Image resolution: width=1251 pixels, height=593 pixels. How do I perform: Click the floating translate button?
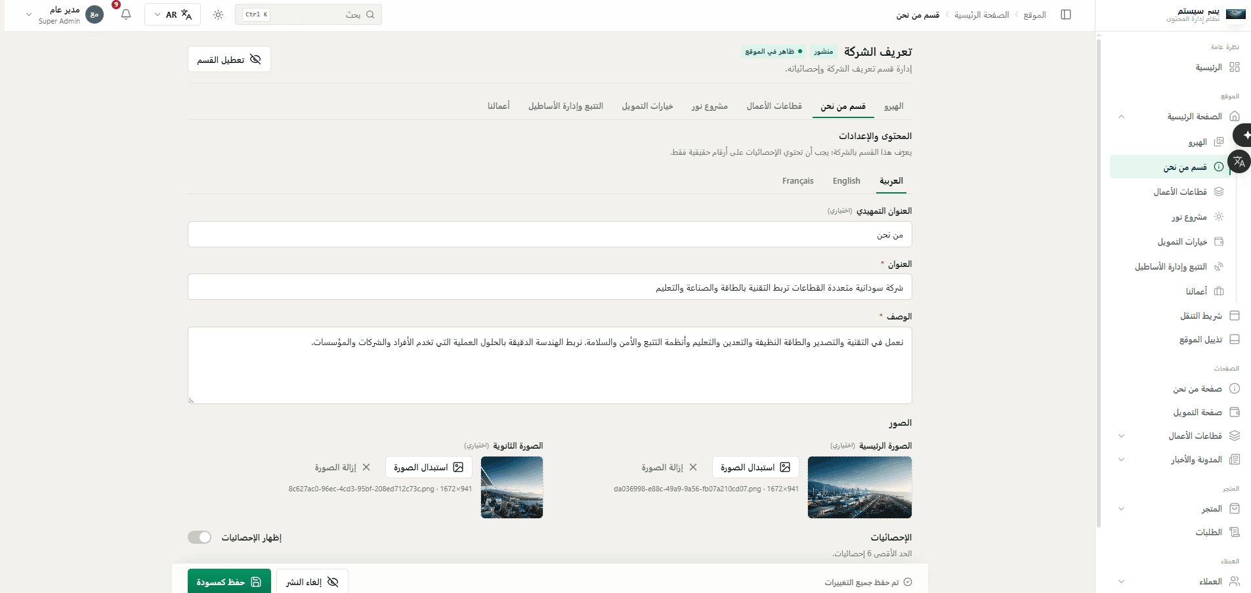[x=1239, y=161]
